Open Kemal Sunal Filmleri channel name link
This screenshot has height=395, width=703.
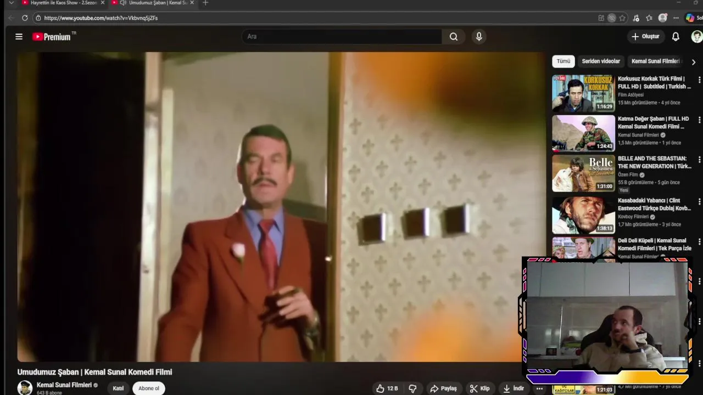point(64,385)
